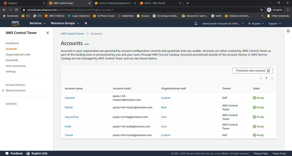Open the admin/paulu-Isengard account menu
Screen dimensions: 292x156
point(223,24)
